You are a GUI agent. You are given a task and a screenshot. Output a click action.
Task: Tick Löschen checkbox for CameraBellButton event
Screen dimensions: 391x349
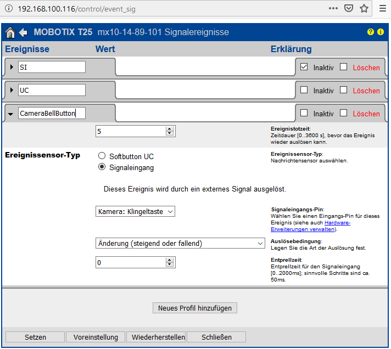[x=343, y=113]
